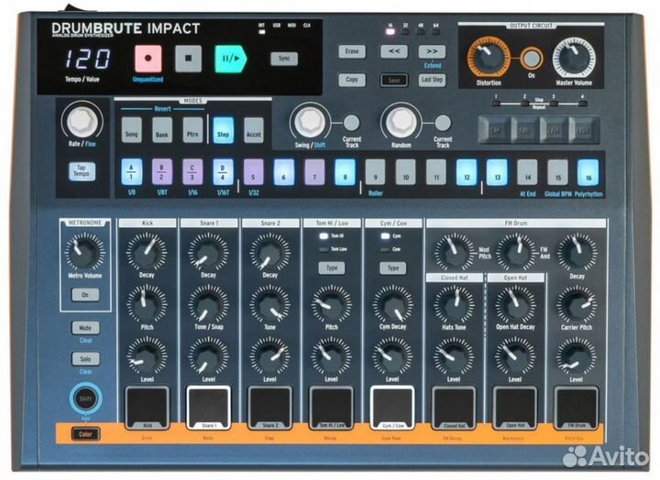Screen dimensions: 660x480
Task: Toggle step button C/3
Action: [192, 171]
